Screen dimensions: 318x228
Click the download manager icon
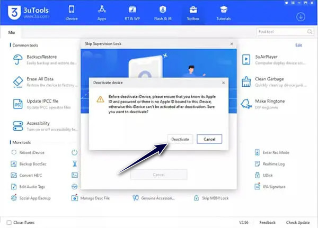[301, 17]
